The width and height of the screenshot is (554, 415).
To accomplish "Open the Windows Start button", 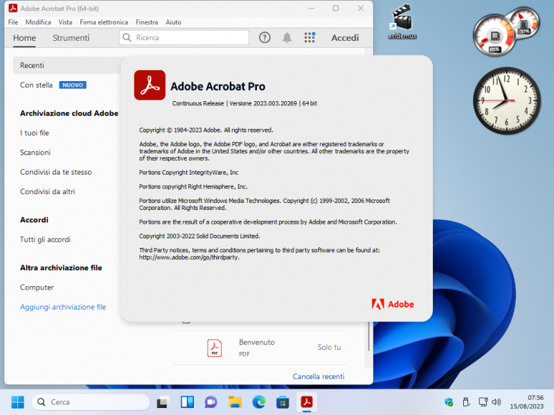I will pyautogui.click(x=18, y=402).
